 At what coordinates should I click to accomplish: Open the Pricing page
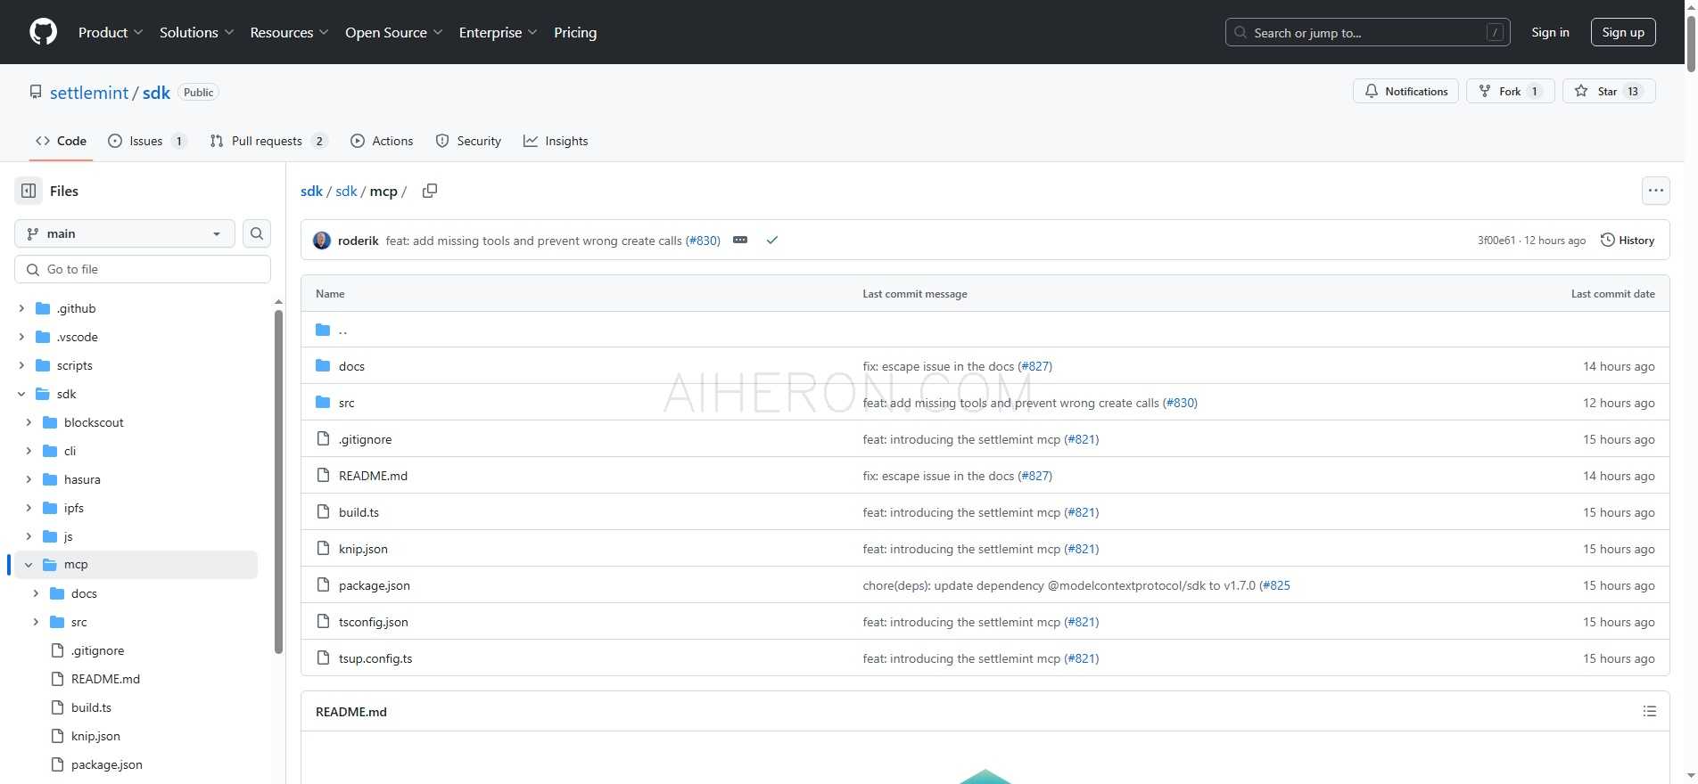pos(575,32)
